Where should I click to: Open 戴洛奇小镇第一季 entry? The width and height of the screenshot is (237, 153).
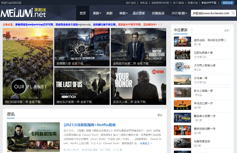[205, 116]
